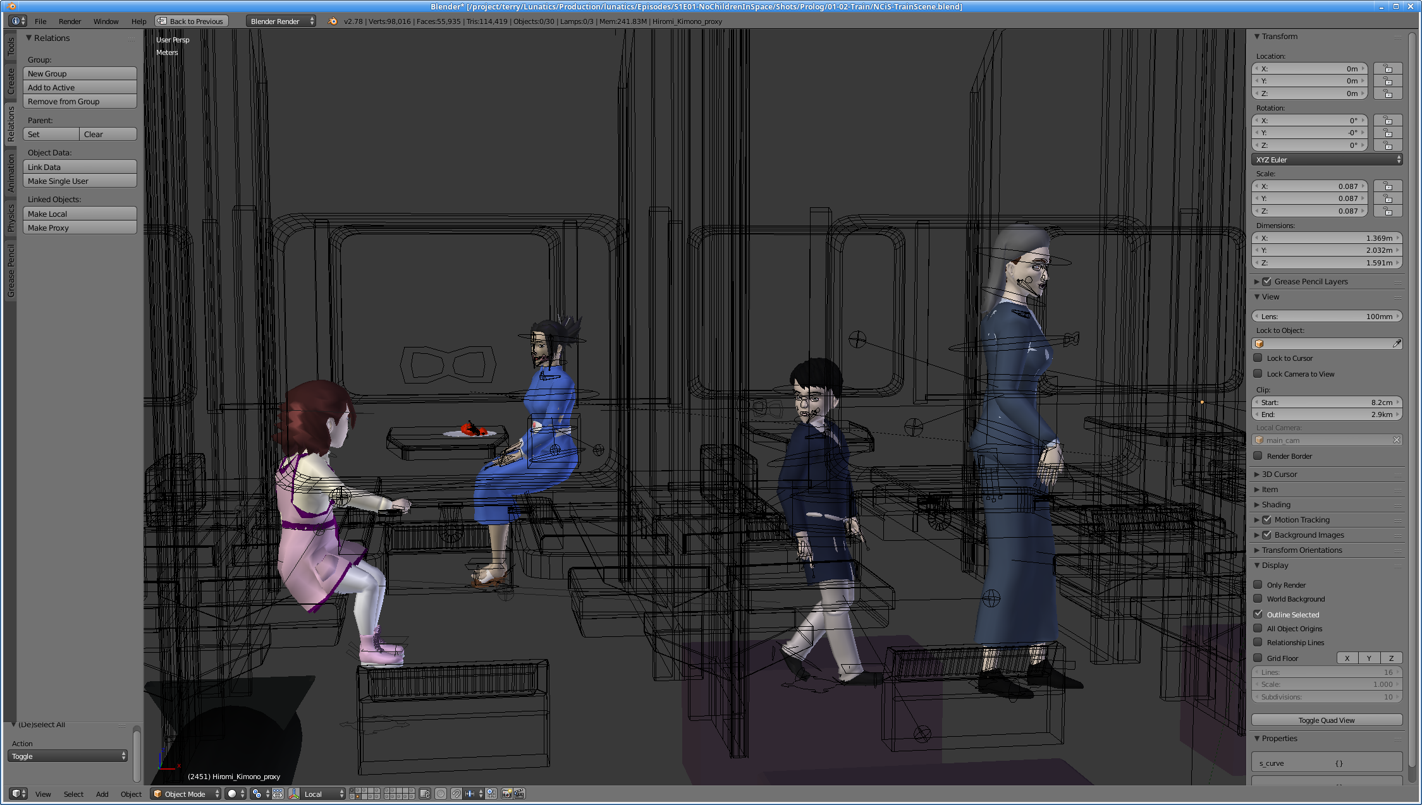Toggle proportional editing circle icon
The height and width of the screenshot is (805, 1422).
(441, 794)
